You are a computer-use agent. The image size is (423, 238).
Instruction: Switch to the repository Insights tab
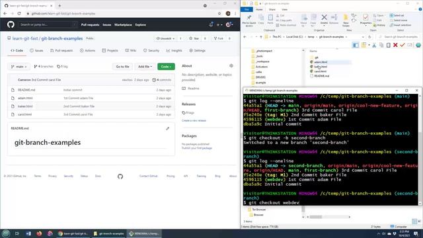174,50
